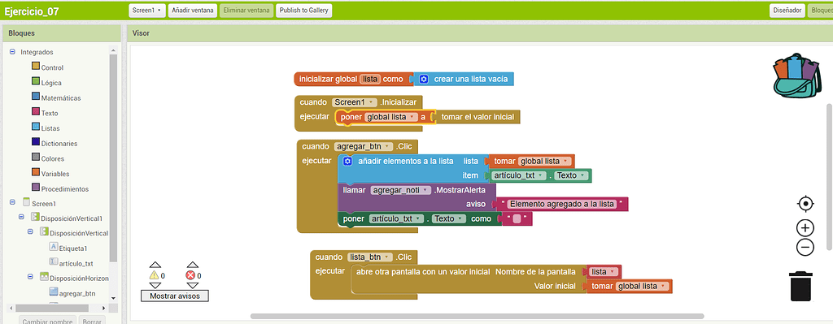Zoom out with the minus icon

[805, 247]
